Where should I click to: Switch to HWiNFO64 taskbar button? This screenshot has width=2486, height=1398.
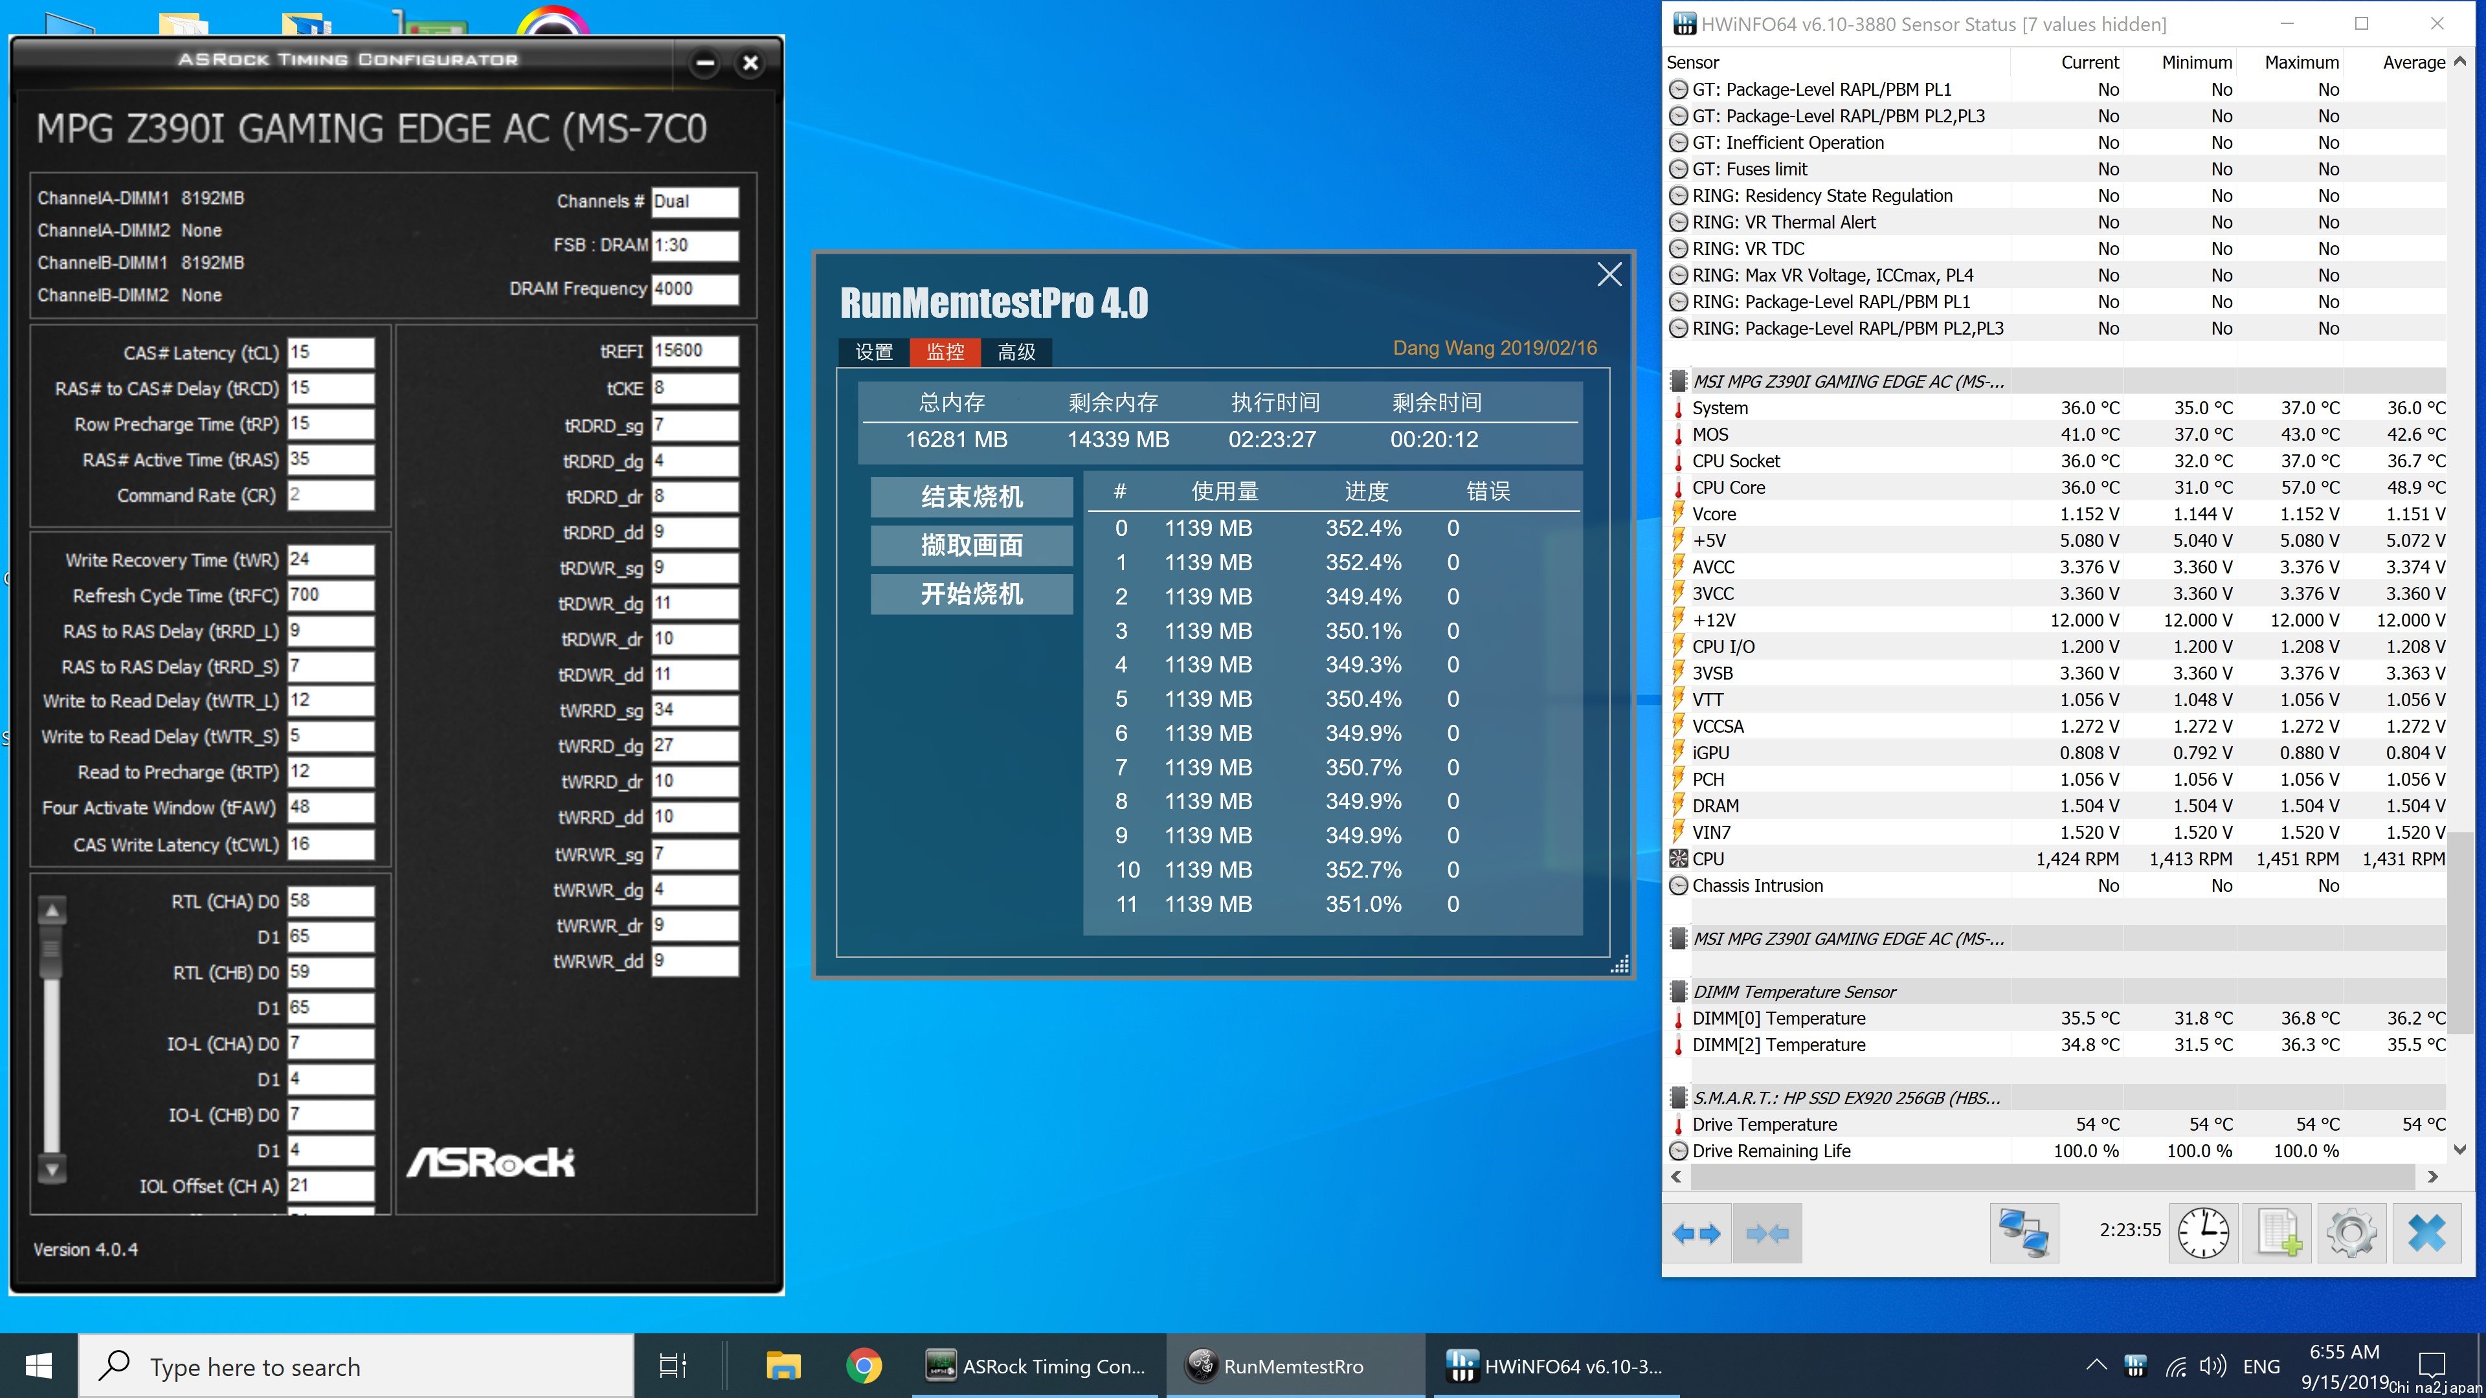(1556, 1366)
